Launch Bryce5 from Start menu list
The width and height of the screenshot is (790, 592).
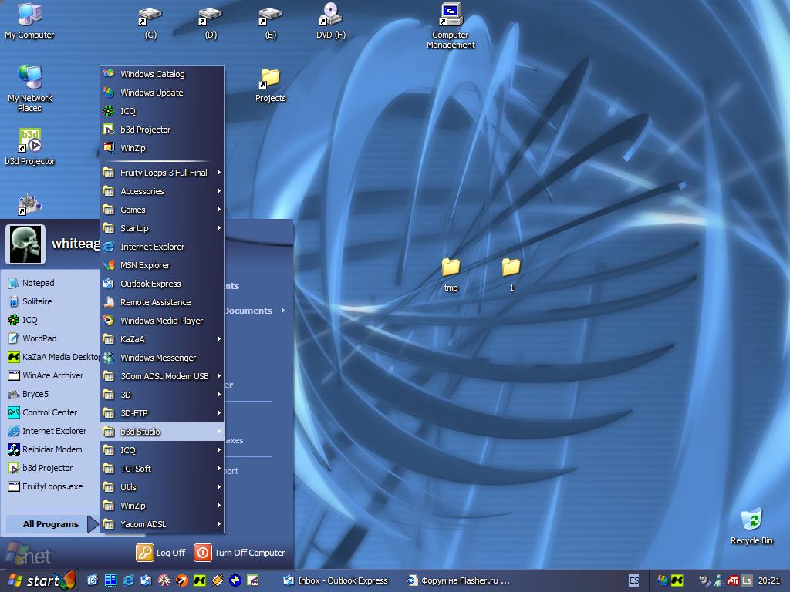click(50, 394)
